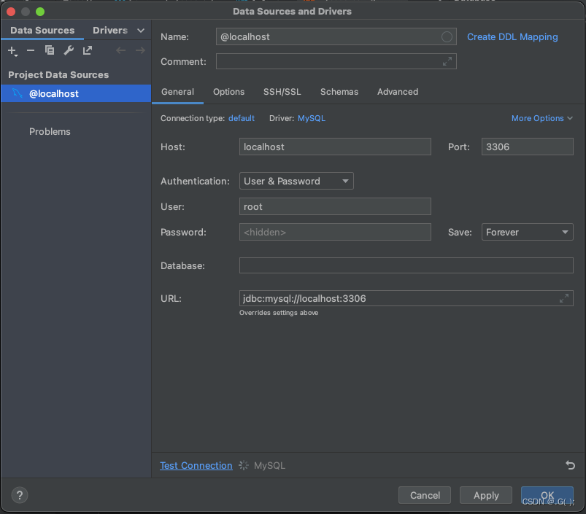Click the Test Connection link

196,465
